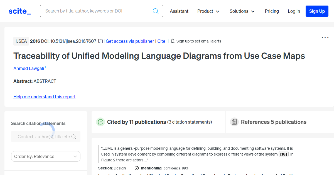Click the [18] citation reference marker
Screen dimensions: 334x175
(283, 154)
